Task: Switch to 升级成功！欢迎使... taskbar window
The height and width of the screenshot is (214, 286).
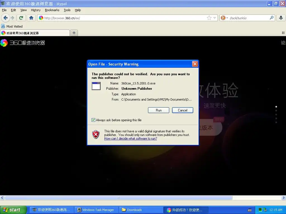Action: pos(186,210)
